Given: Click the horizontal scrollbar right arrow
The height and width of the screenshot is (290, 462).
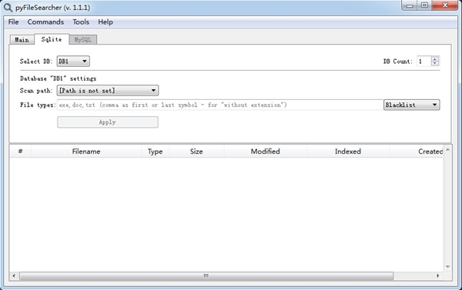Looking at the screenshot, I should (438, 276).
